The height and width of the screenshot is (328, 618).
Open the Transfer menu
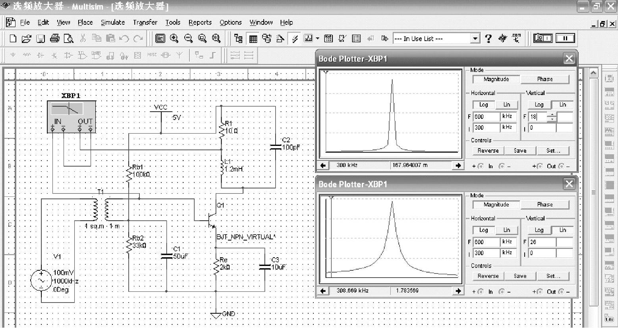click(x=145, y=22)
